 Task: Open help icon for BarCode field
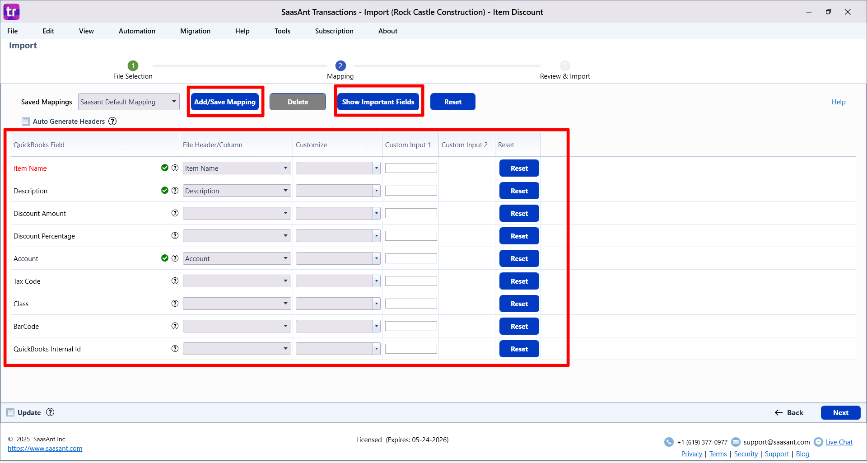(175, 326)
